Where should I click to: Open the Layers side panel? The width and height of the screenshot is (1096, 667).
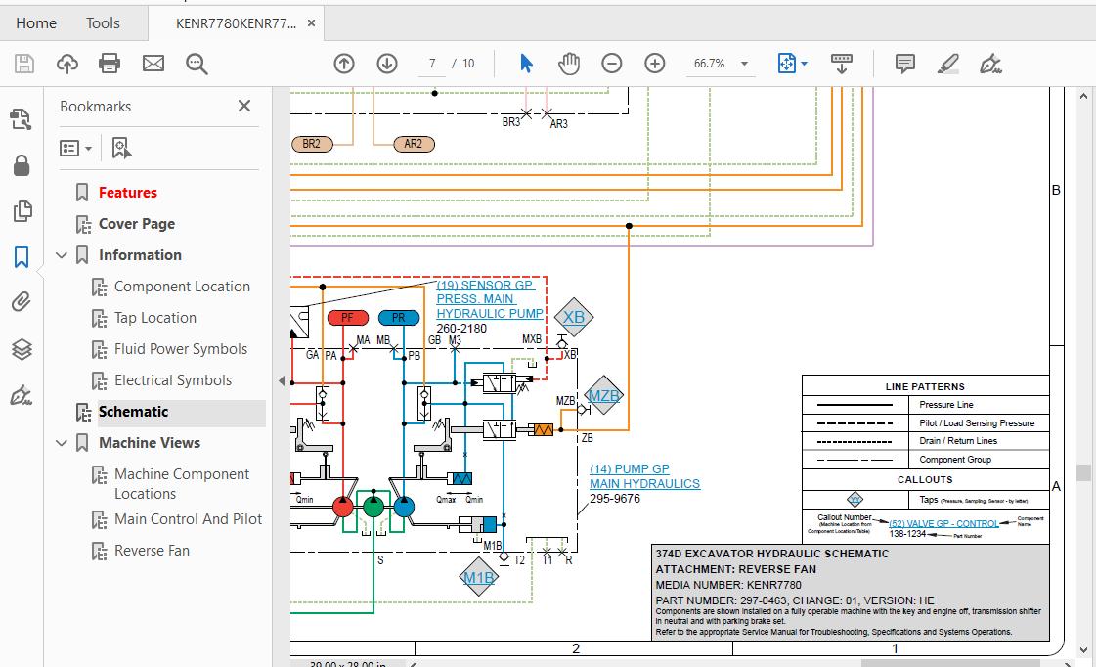point(22,348)
